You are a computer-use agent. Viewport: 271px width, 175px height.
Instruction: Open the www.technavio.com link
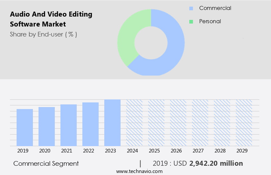pos(139,171)
